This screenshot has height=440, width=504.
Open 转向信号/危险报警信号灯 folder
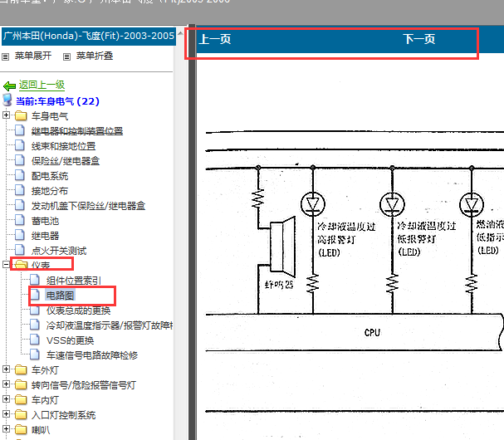[x=84, y=385]
